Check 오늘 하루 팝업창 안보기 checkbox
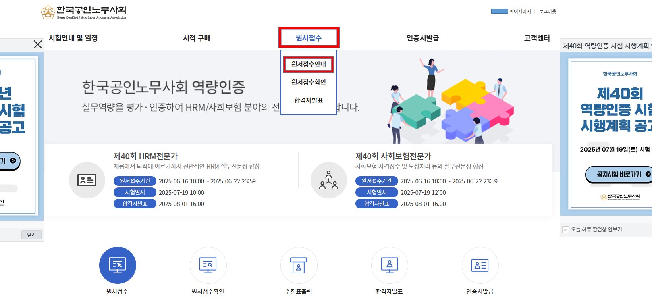 [566, 230]
